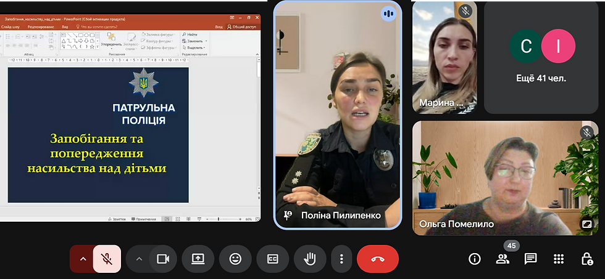Image resolution: width=605 pixels, height=279 pixels.
Task: Select the down arrow shape in gallery
Action: [x=86, y=41]
